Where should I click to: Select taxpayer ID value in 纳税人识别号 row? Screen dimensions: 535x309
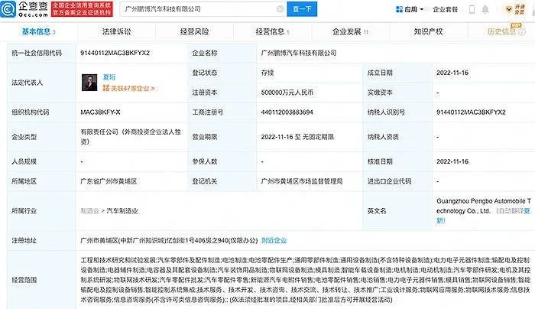click(x=471, y=112)
